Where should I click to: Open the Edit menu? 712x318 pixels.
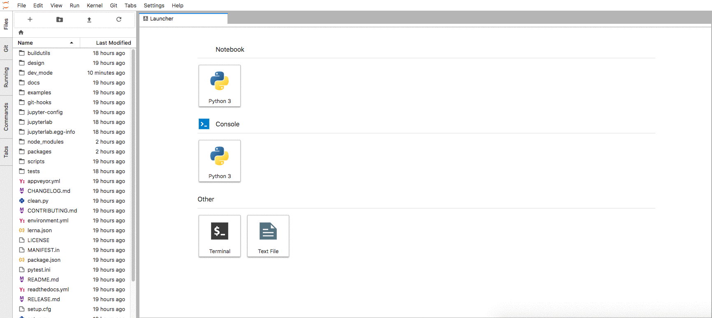(38, 5)
